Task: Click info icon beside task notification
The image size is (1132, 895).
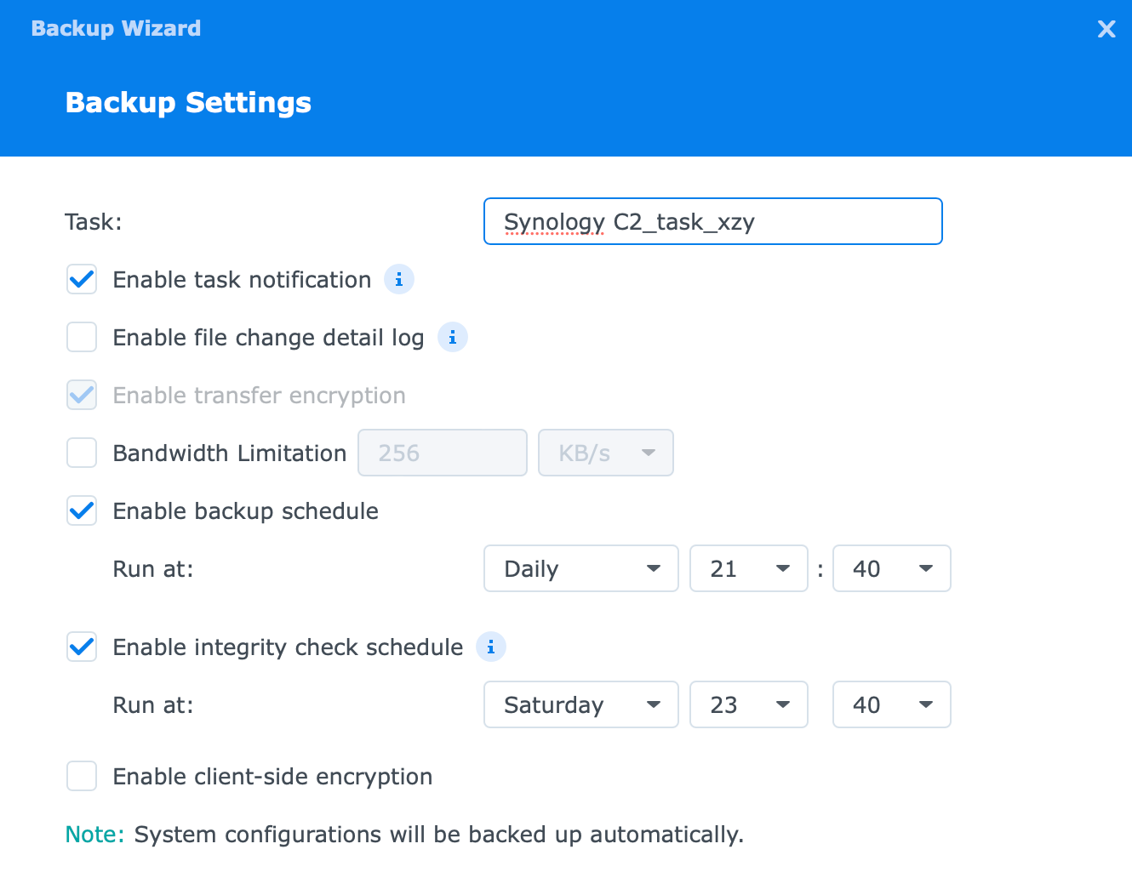Action: pyautogui.click(x=399, y=279)
